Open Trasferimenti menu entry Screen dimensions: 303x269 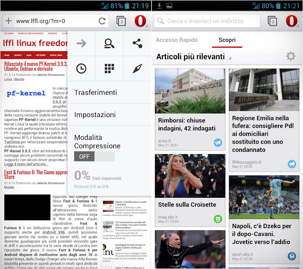coord(109,92)
